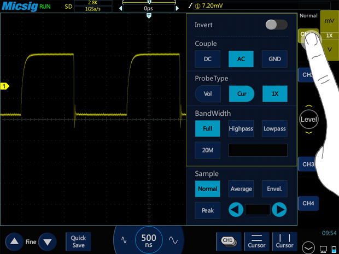The image size is (339, 254).
Task: Shift horizontal position right arrow
Action: 177,8
